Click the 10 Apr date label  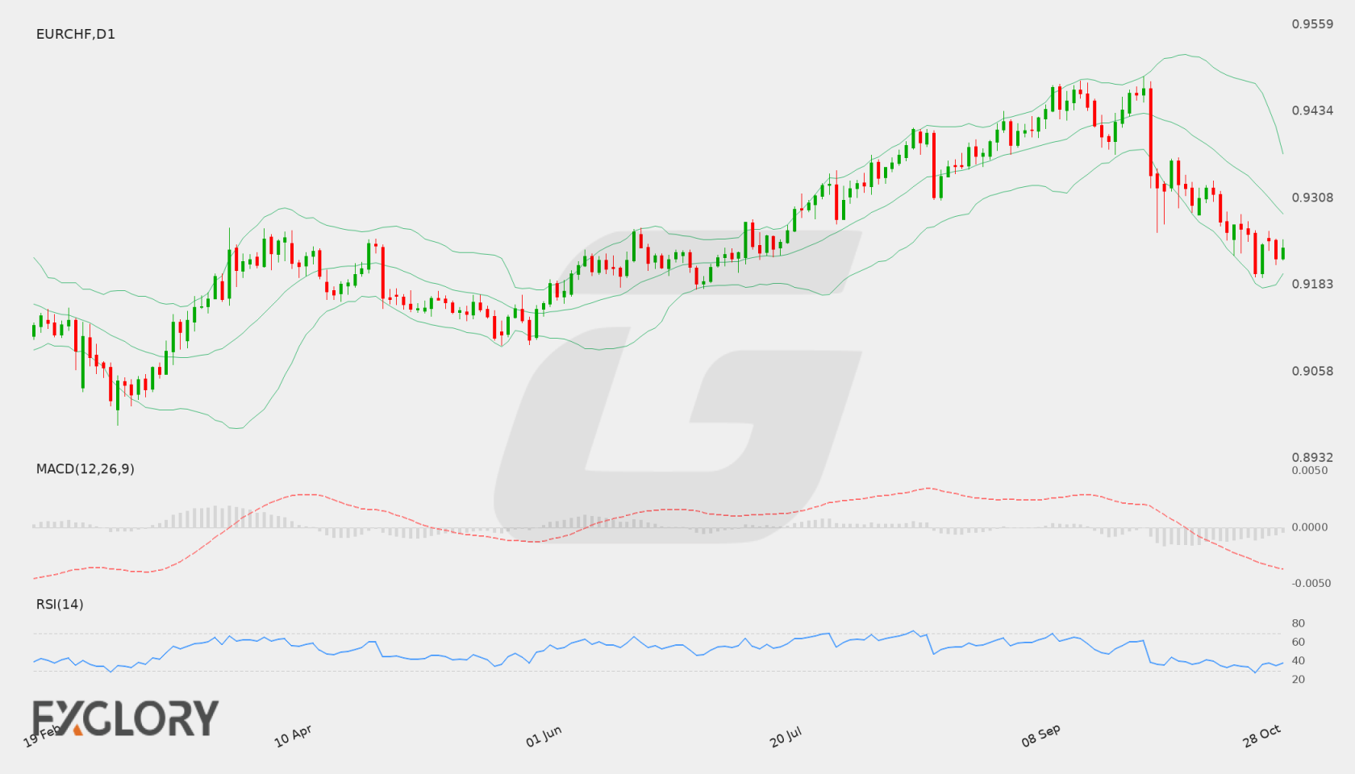(x=293, y=736)
